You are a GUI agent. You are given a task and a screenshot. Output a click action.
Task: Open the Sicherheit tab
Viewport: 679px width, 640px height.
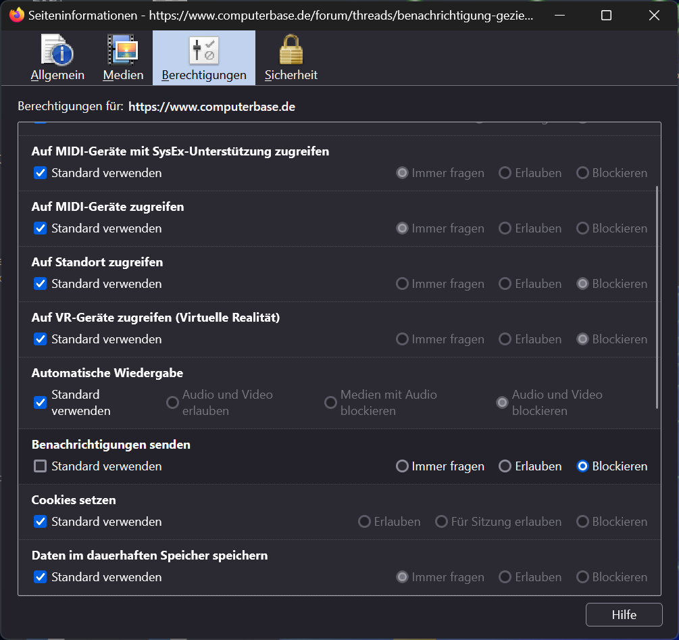[x=291, y=58]
